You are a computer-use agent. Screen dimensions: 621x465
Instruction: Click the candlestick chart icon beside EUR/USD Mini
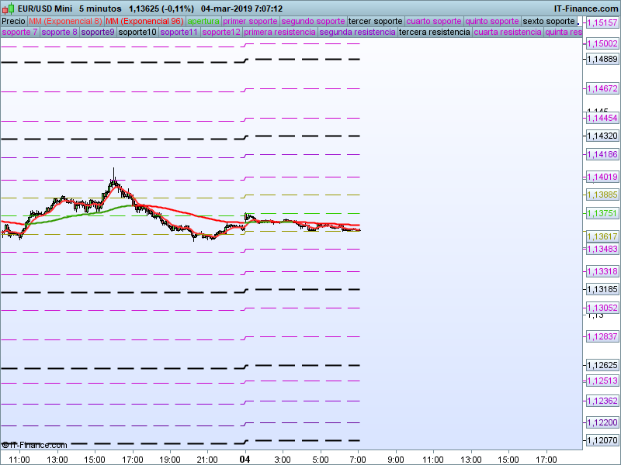click(x=9, y=9)
